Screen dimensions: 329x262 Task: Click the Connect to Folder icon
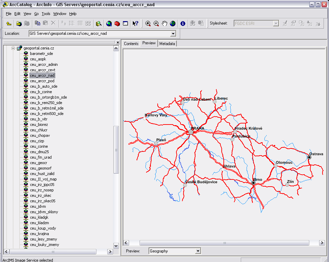19,24
